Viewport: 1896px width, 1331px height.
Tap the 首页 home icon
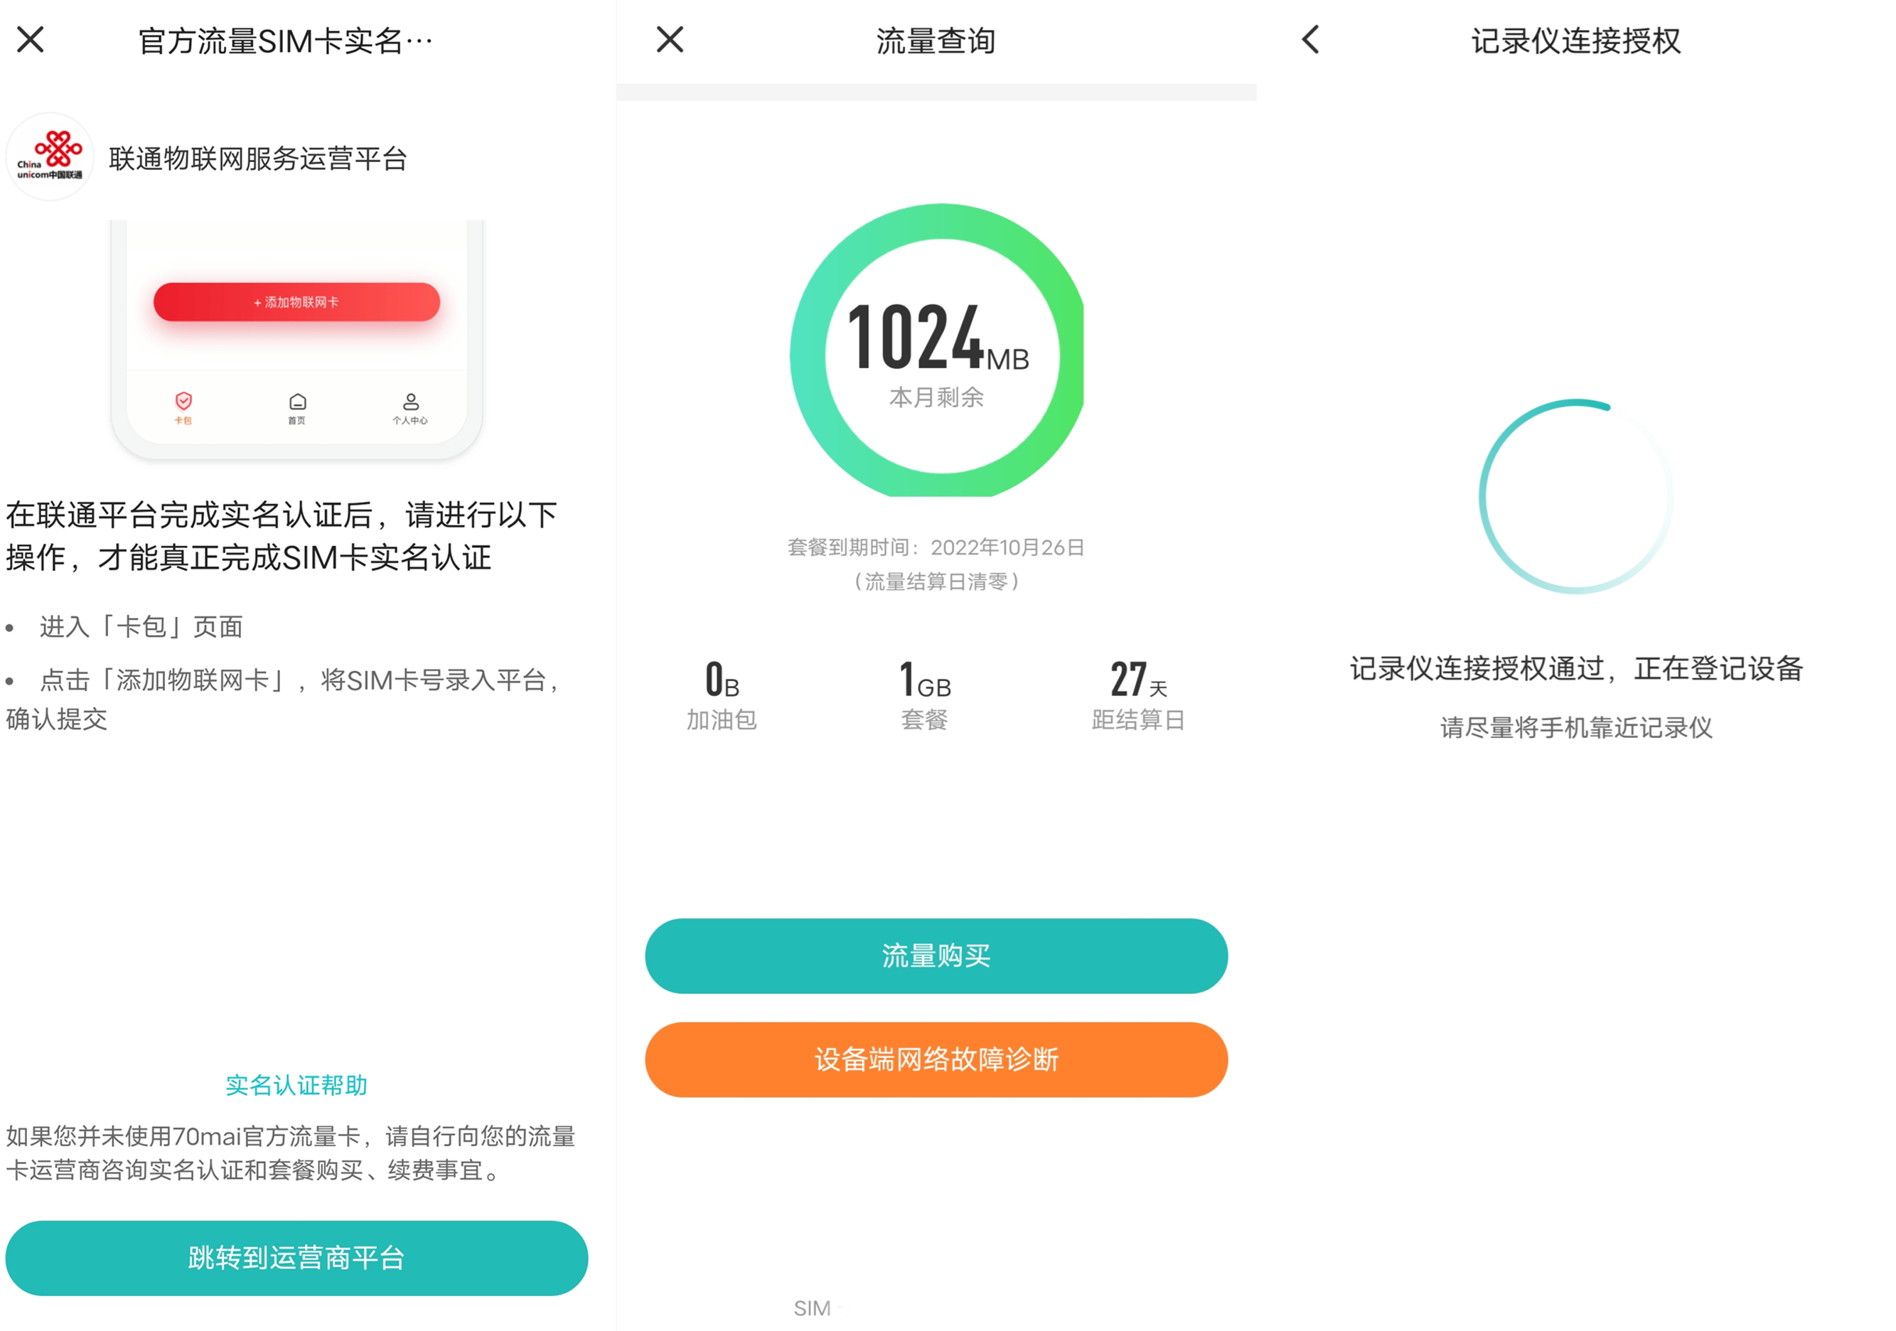[x=297, y=402]
